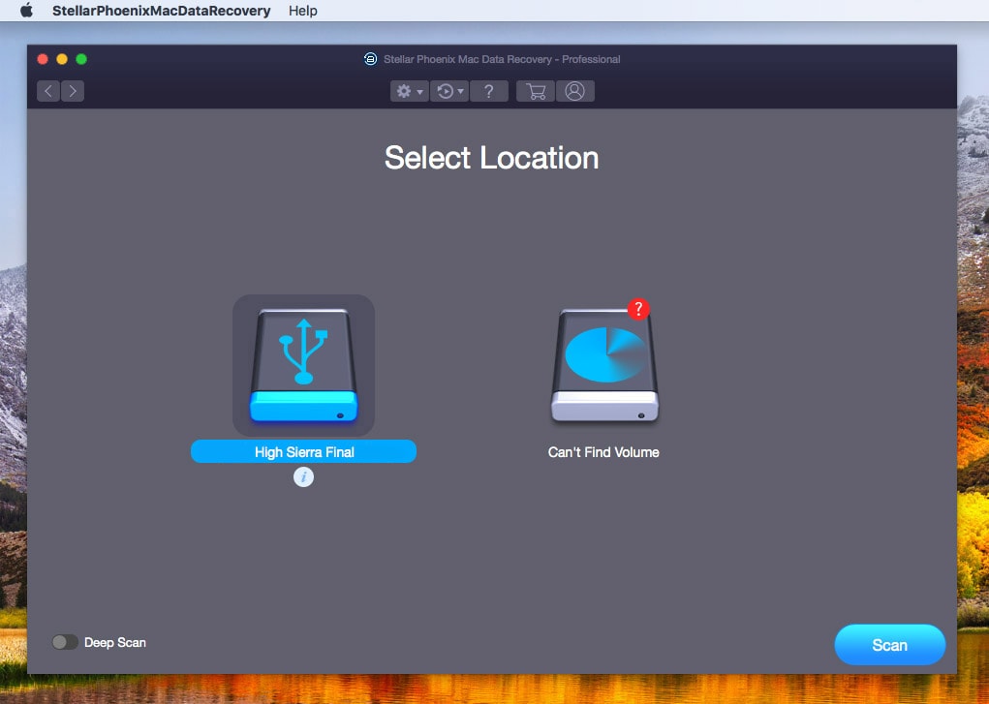Click the resume recovery icon

(444, 90)
